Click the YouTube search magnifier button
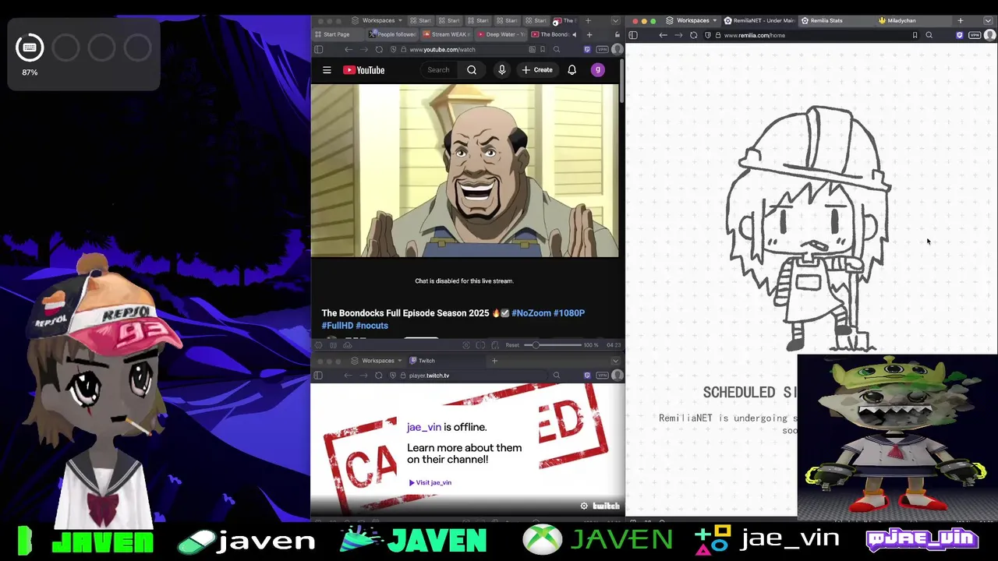This screenshot has height=561, width=998. 472,70
